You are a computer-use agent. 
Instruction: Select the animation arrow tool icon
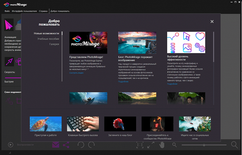(9, 62)
